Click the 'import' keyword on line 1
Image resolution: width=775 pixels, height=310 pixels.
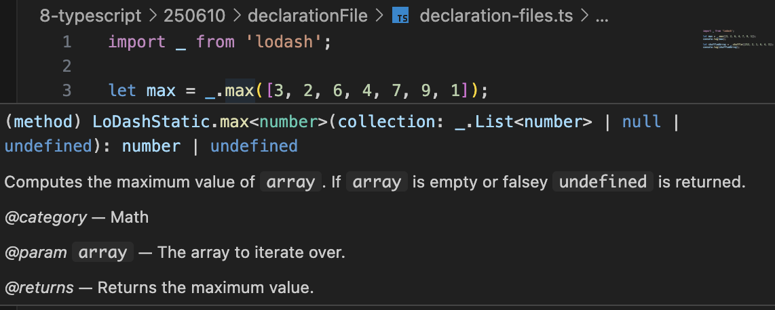point(137,42)
